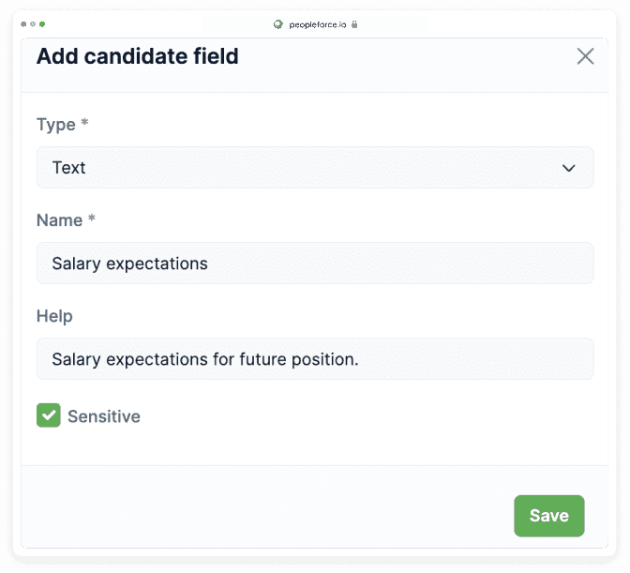Save the new candidate field
Screen dimensions: 630x573
pos(548,516)
